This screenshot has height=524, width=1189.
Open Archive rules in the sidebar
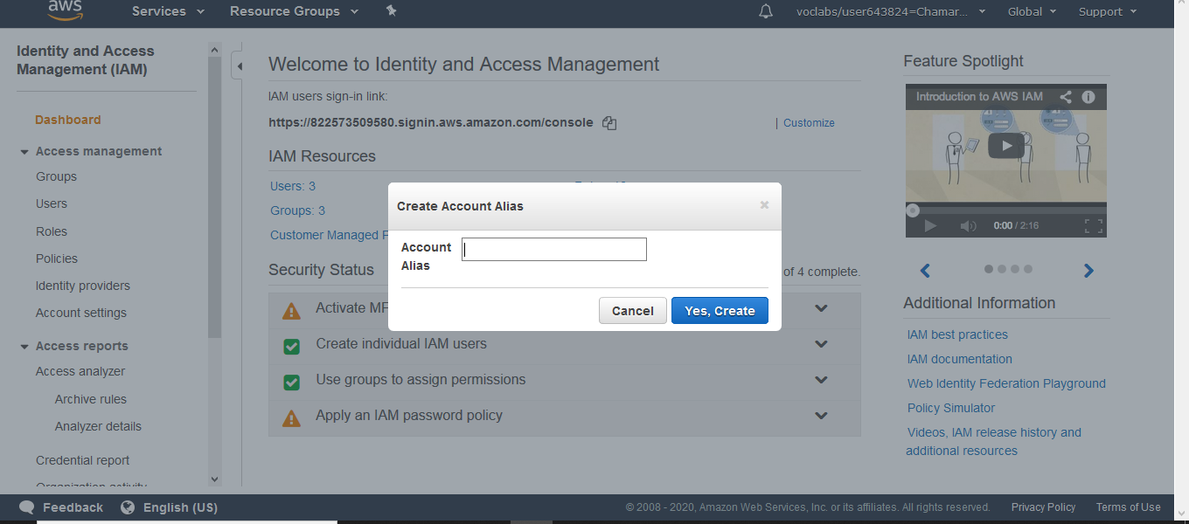[91, 399]
